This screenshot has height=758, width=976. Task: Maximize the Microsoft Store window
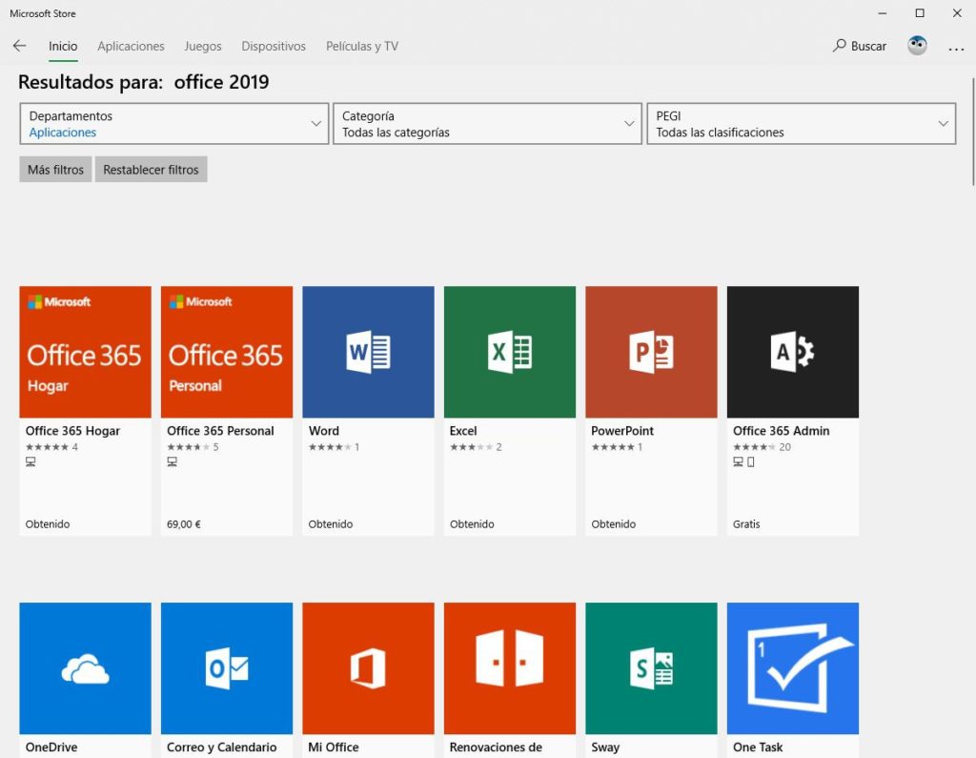click(920, 13)
